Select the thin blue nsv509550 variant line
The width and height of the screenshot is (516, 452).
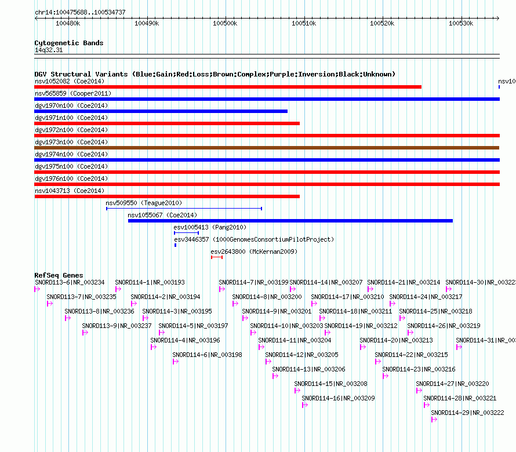(x=184, y=209)
